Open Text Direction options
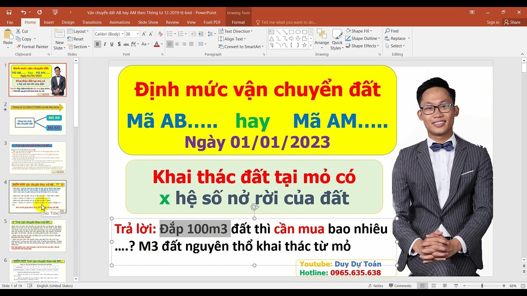This screenshot has width=527, height=296. click(x=236, y=31)
